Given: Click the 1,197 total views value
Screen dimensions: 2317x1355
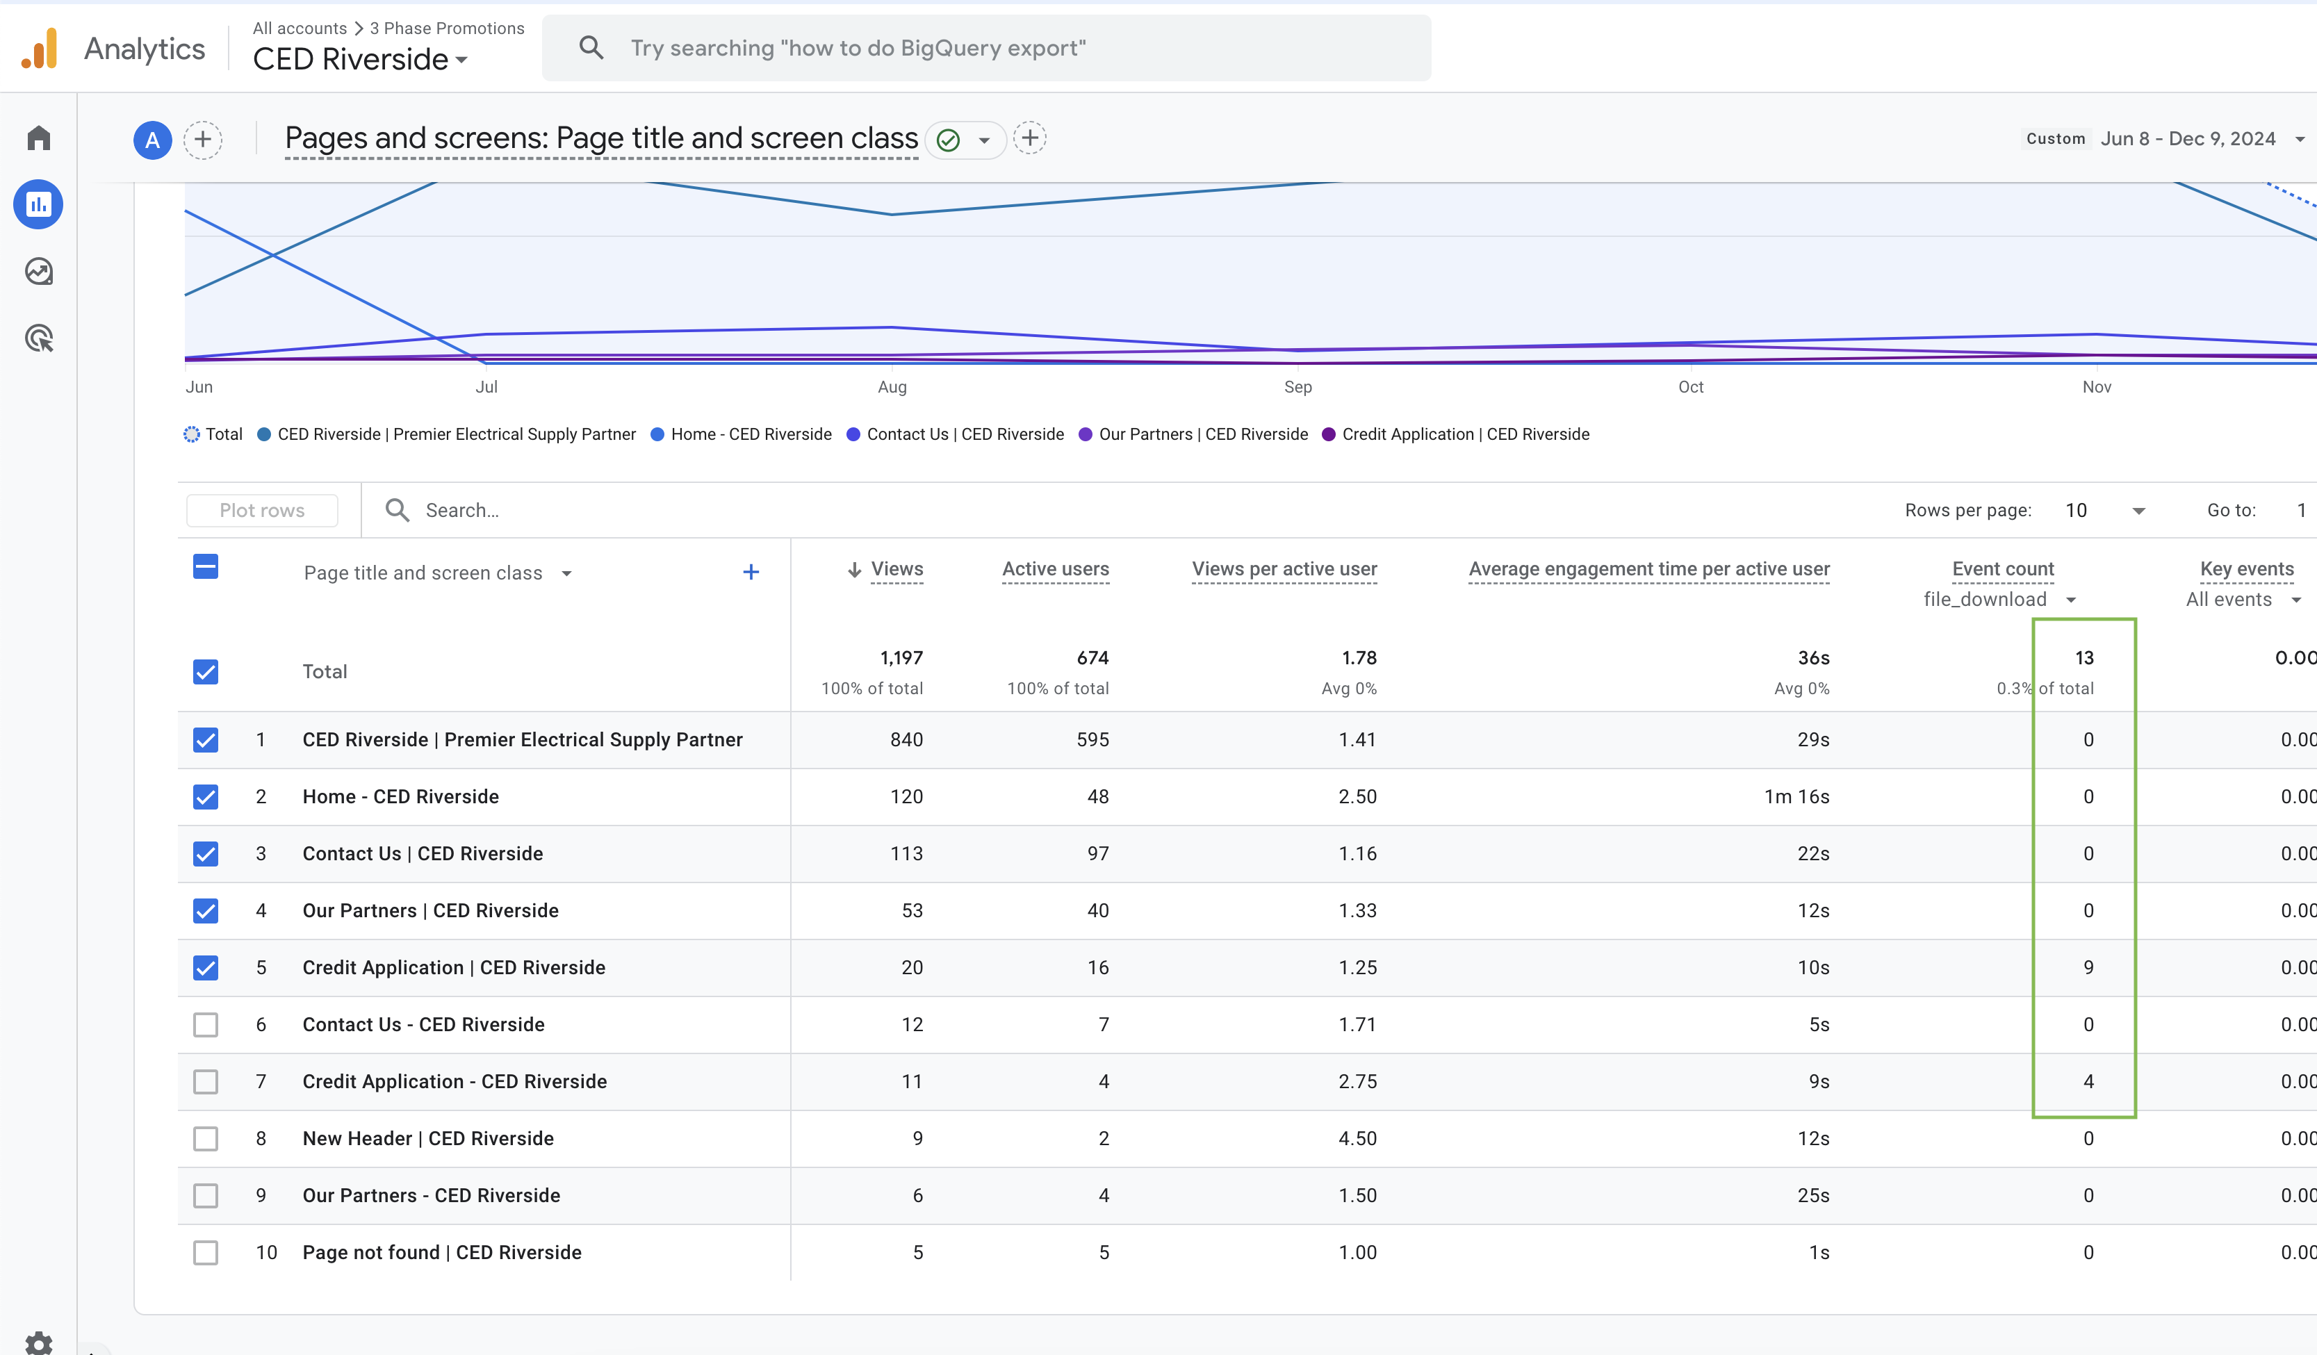Looking at the screenshot, I should (901, 657).
